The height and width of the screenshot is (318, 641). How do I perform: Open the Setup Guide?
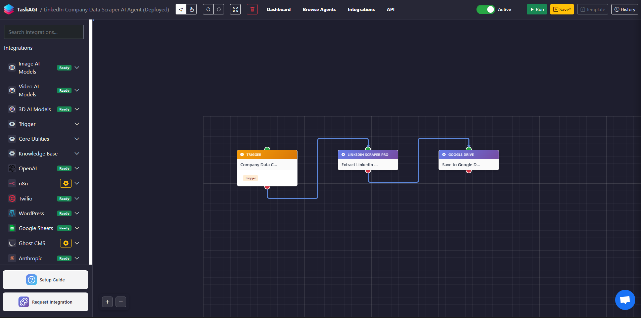(x=45, y=280)
